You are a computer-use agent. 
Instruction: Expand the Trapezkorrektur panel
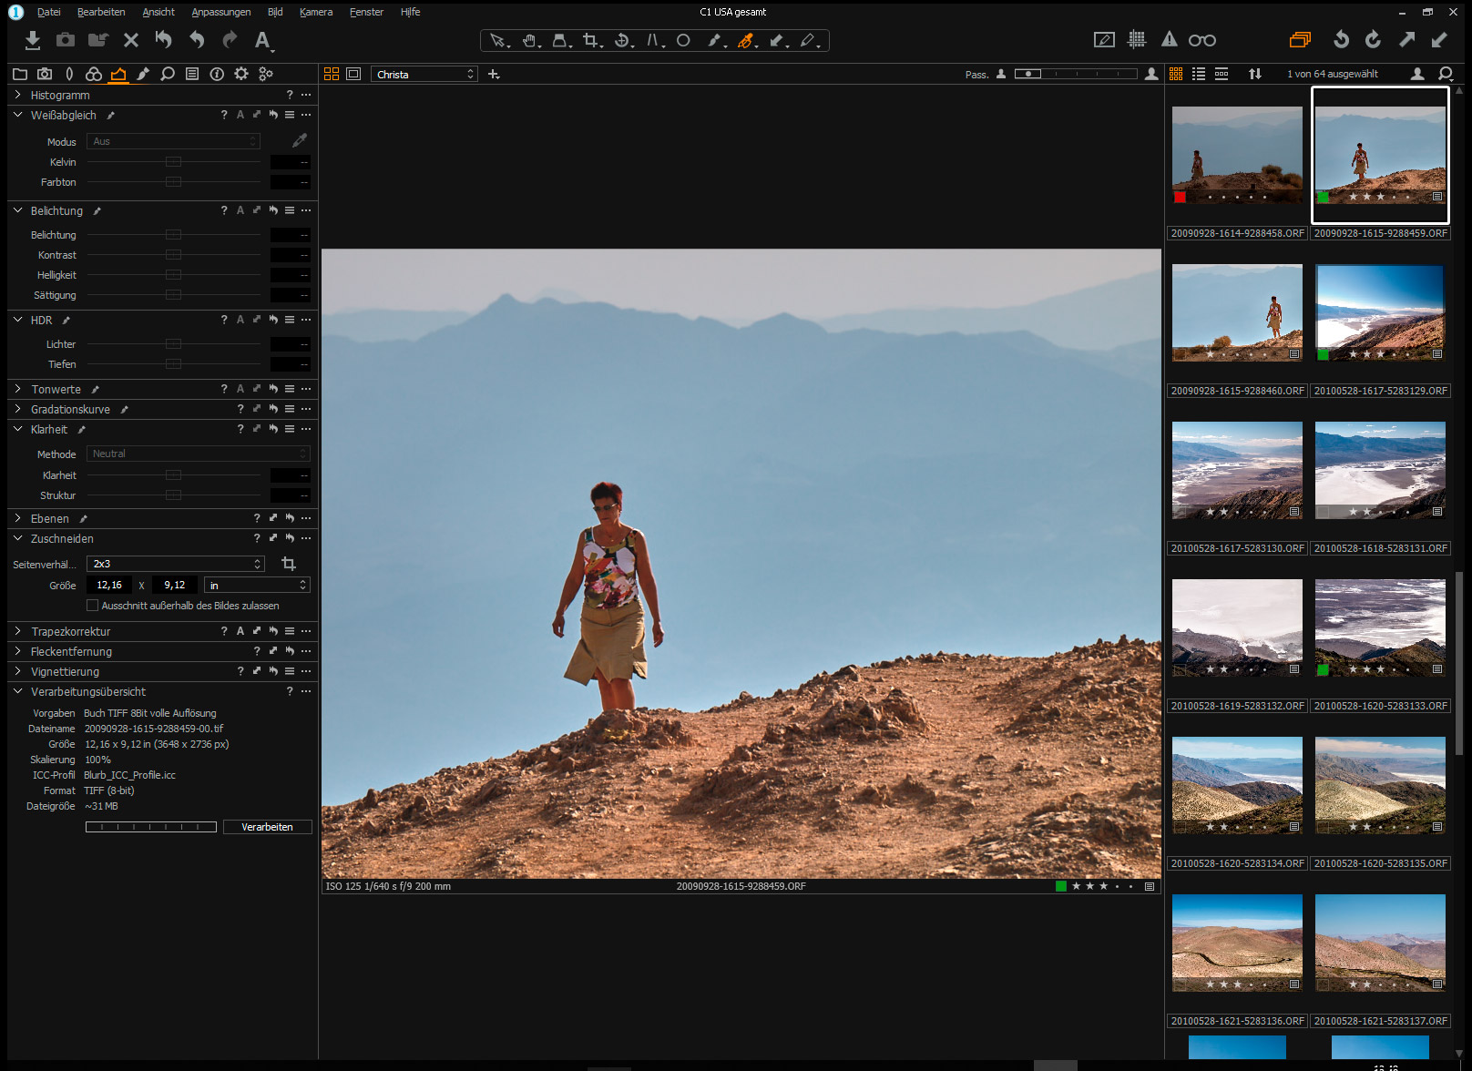17,631
